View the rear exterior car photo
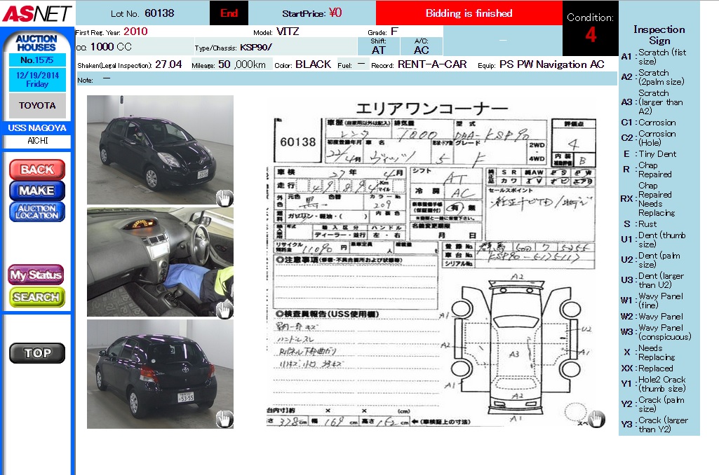This screenshot has width=719, height=475. pos(160,374)
